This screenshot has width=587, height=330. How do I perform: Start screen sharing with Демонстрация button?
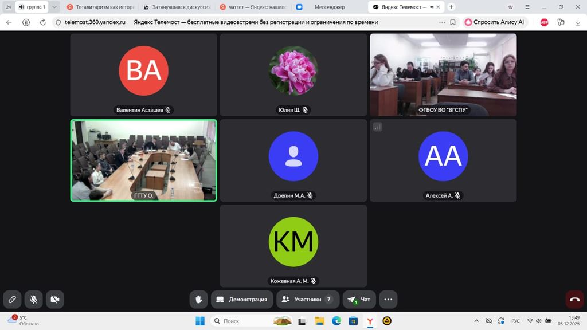coord(242,299)
